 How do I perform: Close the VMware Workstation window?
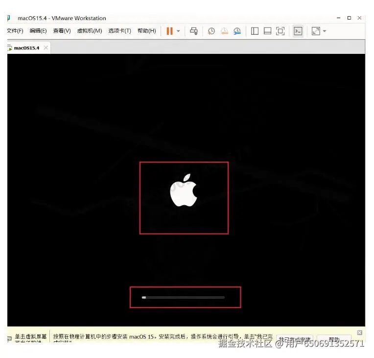click(x=359, y=18)
